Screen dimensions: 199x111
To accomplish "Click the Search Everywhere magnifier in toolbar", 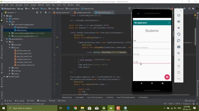I will (x=189, y=9).
